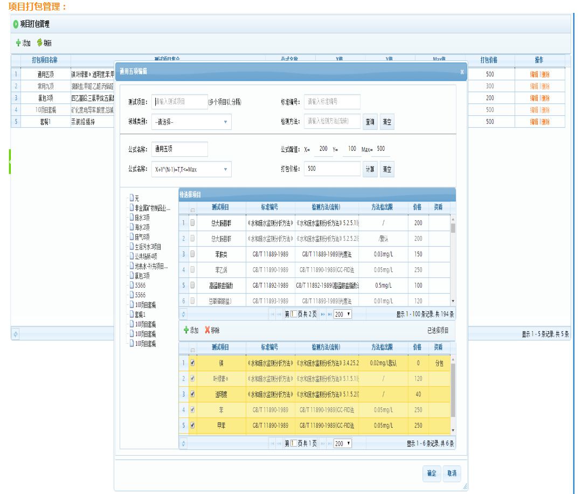The height and width of the screenshot is (494, 582).
Task: Go to next page in 待选择项目 grid pager
Action: 323,314
